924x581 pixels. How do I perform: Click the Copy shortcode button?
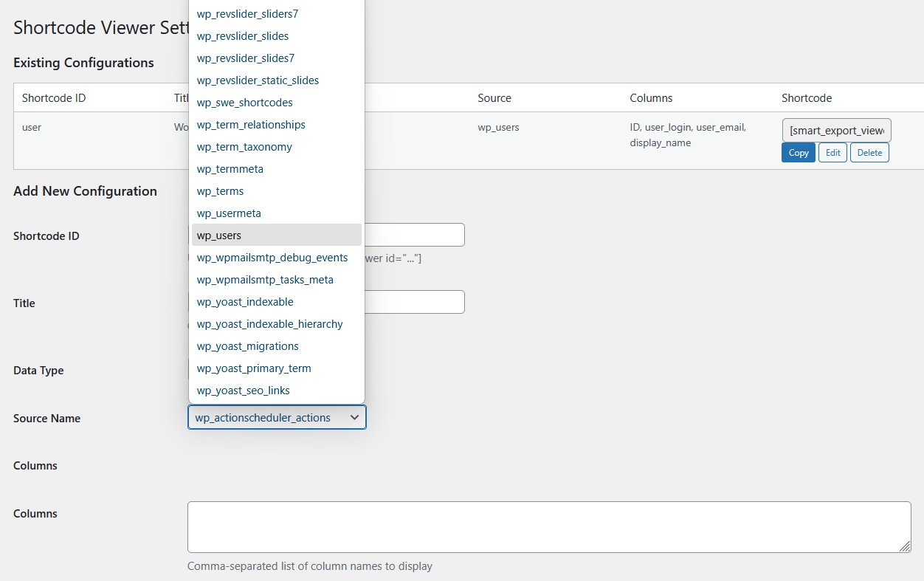[x=798, y=153]
